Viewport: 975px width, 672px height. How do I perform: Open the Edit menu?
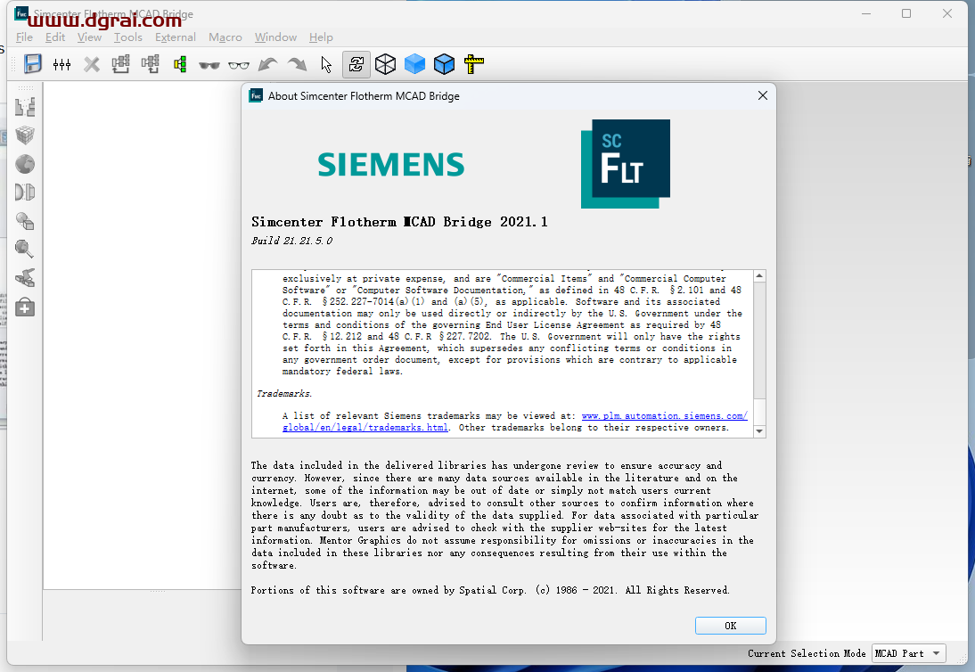[x=54, y=37]
